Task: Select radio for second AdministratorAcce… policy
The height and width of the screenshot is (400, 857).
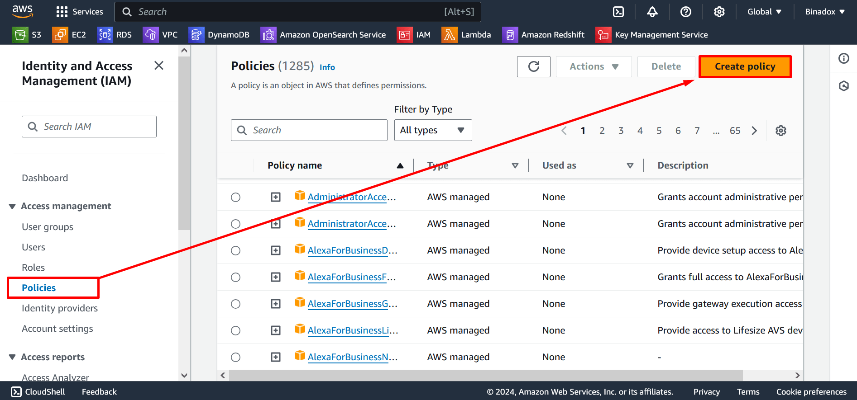Action: (235, 224)
